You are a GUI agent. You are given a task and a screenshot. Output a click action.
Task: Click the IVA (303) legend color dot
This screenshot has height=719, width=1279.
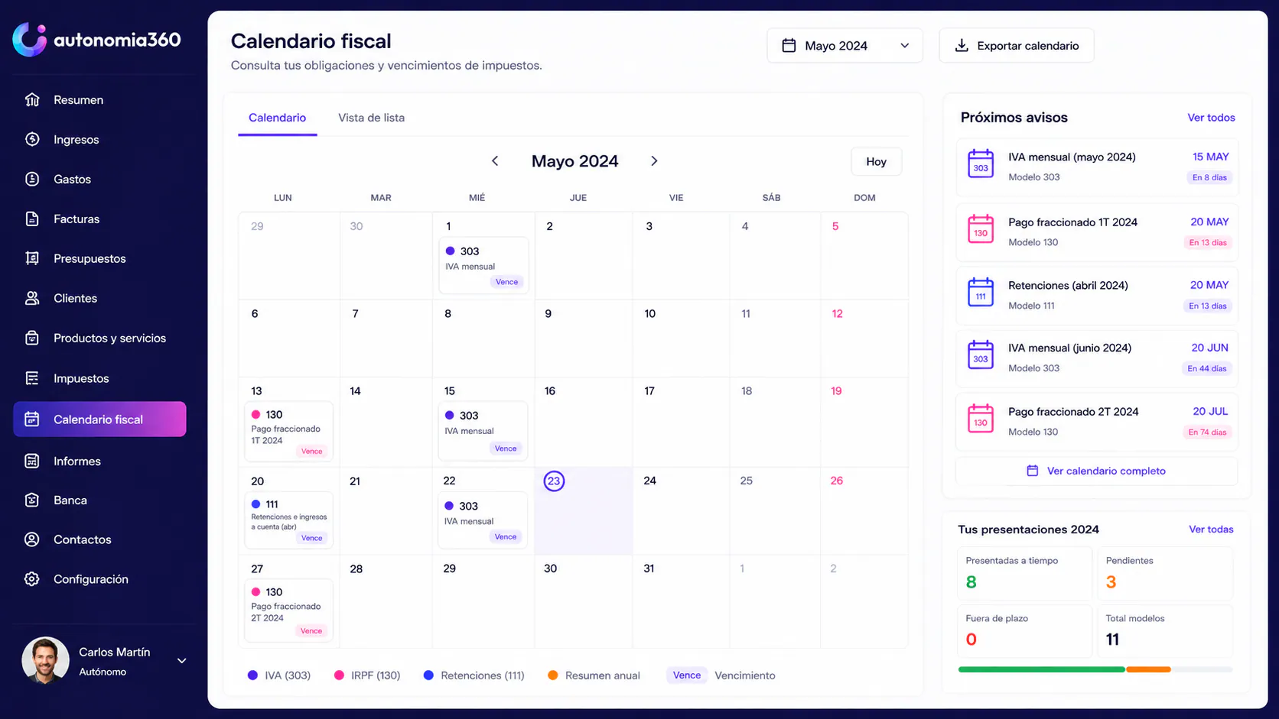coord(252,675)
